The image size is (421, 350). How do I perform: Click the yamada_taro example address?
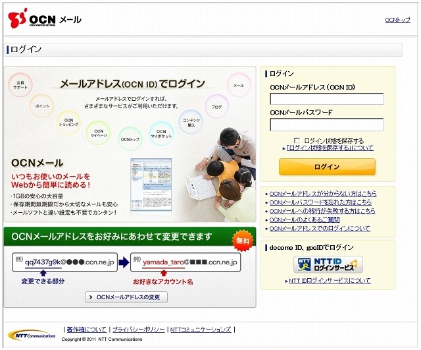pyautogui.click(x=186, y=262)
